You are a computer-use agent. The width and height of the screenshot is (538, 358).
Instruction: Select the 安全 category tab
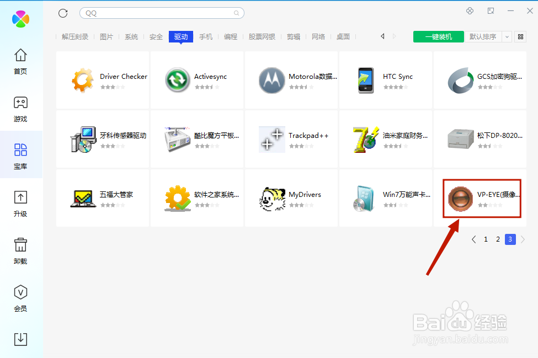156,37
